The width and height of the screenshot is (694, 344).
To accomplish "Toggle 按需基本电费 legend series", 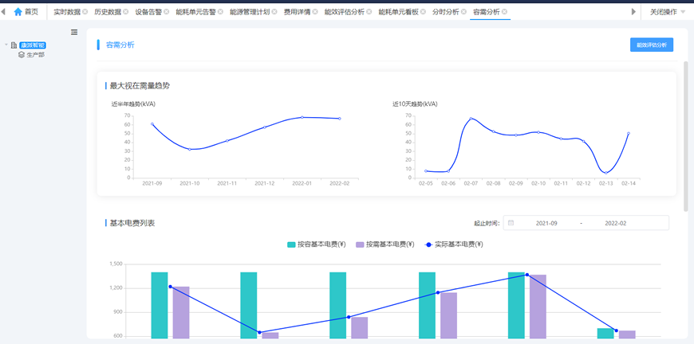I will coord(385,244).
